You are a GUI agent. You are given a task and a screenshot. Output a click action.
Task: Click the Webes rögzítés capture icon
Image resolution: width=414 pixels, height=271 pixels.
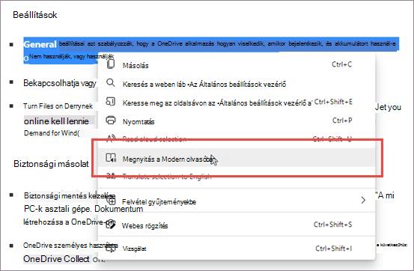click(111, 225)
